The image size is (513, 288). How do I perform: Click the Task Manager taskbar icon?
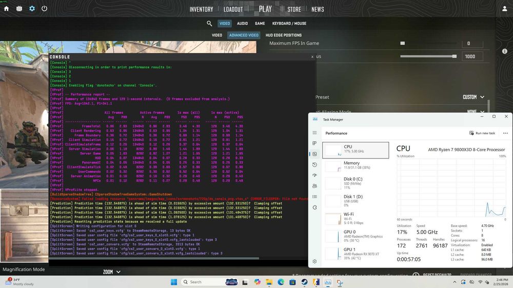coord(328,282)
